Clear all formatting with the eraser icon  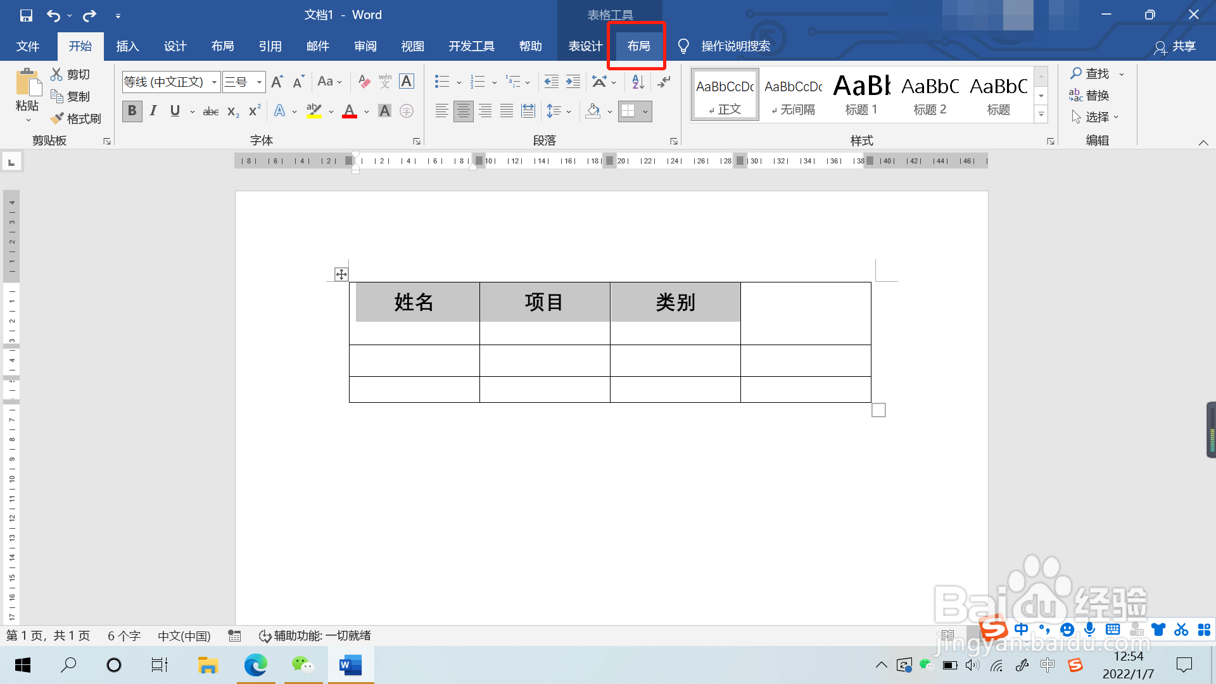(364, 82)
